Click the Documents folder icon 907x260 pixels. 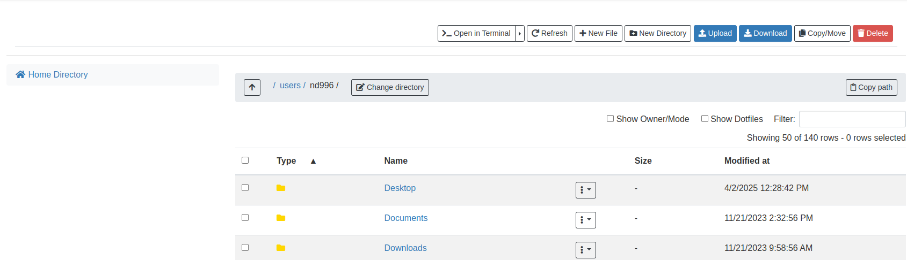click(281, 218)
